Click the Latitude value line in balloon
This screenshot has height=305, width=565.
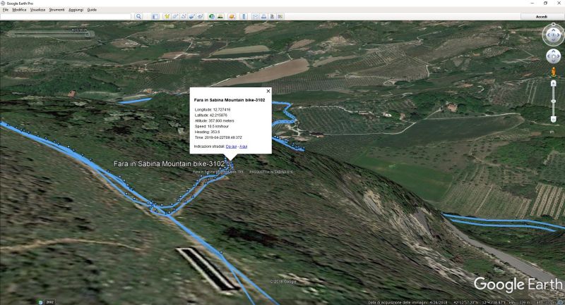pos(210,116)
